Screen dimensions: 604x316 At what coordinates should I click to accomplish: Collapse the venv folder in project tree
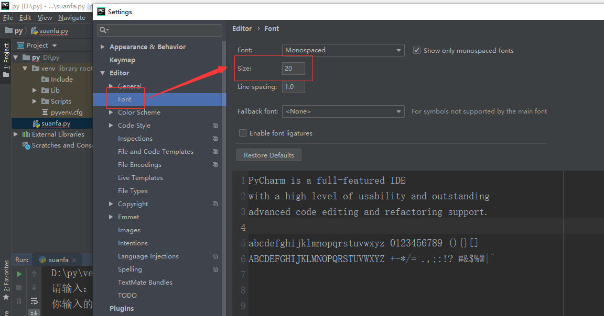point(25,69)
